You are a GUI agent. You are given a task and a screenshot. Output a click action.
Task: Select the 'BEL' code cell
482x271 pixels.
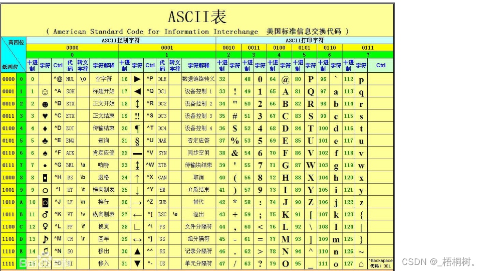point(70,166)
